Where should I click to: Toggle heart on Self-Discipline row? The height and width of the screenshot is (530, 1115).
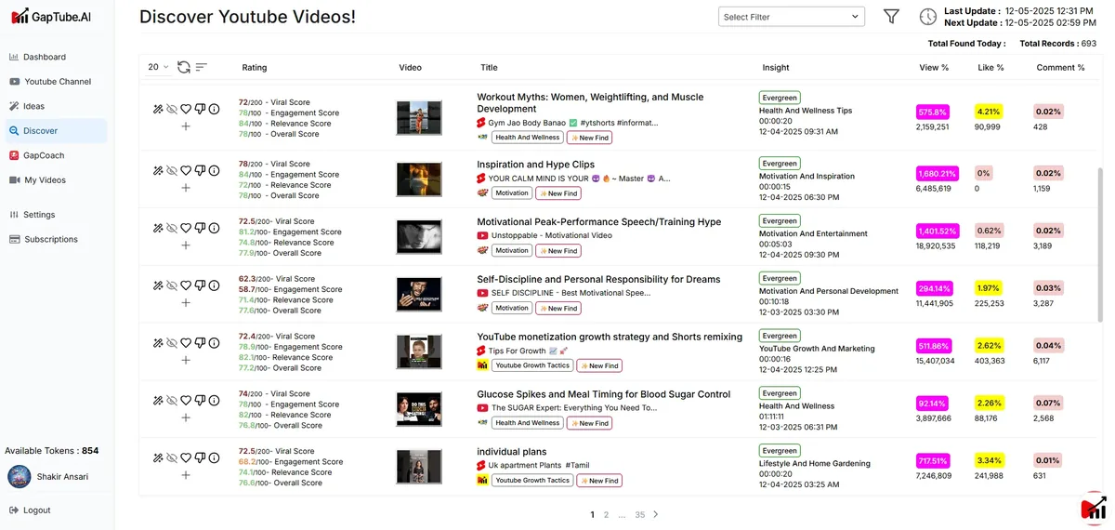pyautogui.click(x=186, y=285)
